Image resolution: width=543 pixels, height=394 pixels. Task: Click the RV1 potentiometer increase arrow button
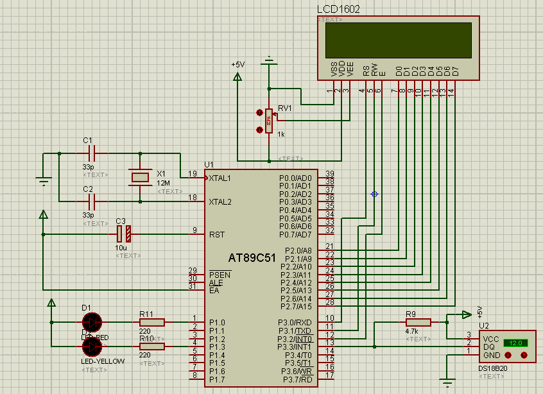259,113
